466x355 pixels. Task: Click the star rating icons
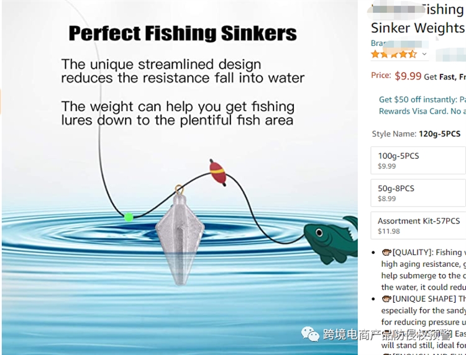point(394,55)
